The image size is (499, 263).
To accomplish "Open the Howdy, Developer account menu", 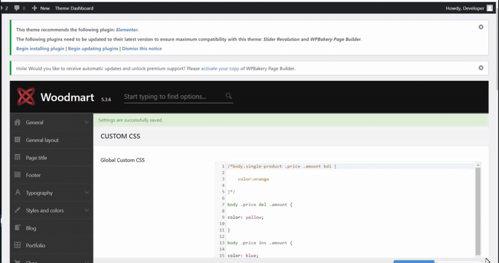I will coord(469,8).
